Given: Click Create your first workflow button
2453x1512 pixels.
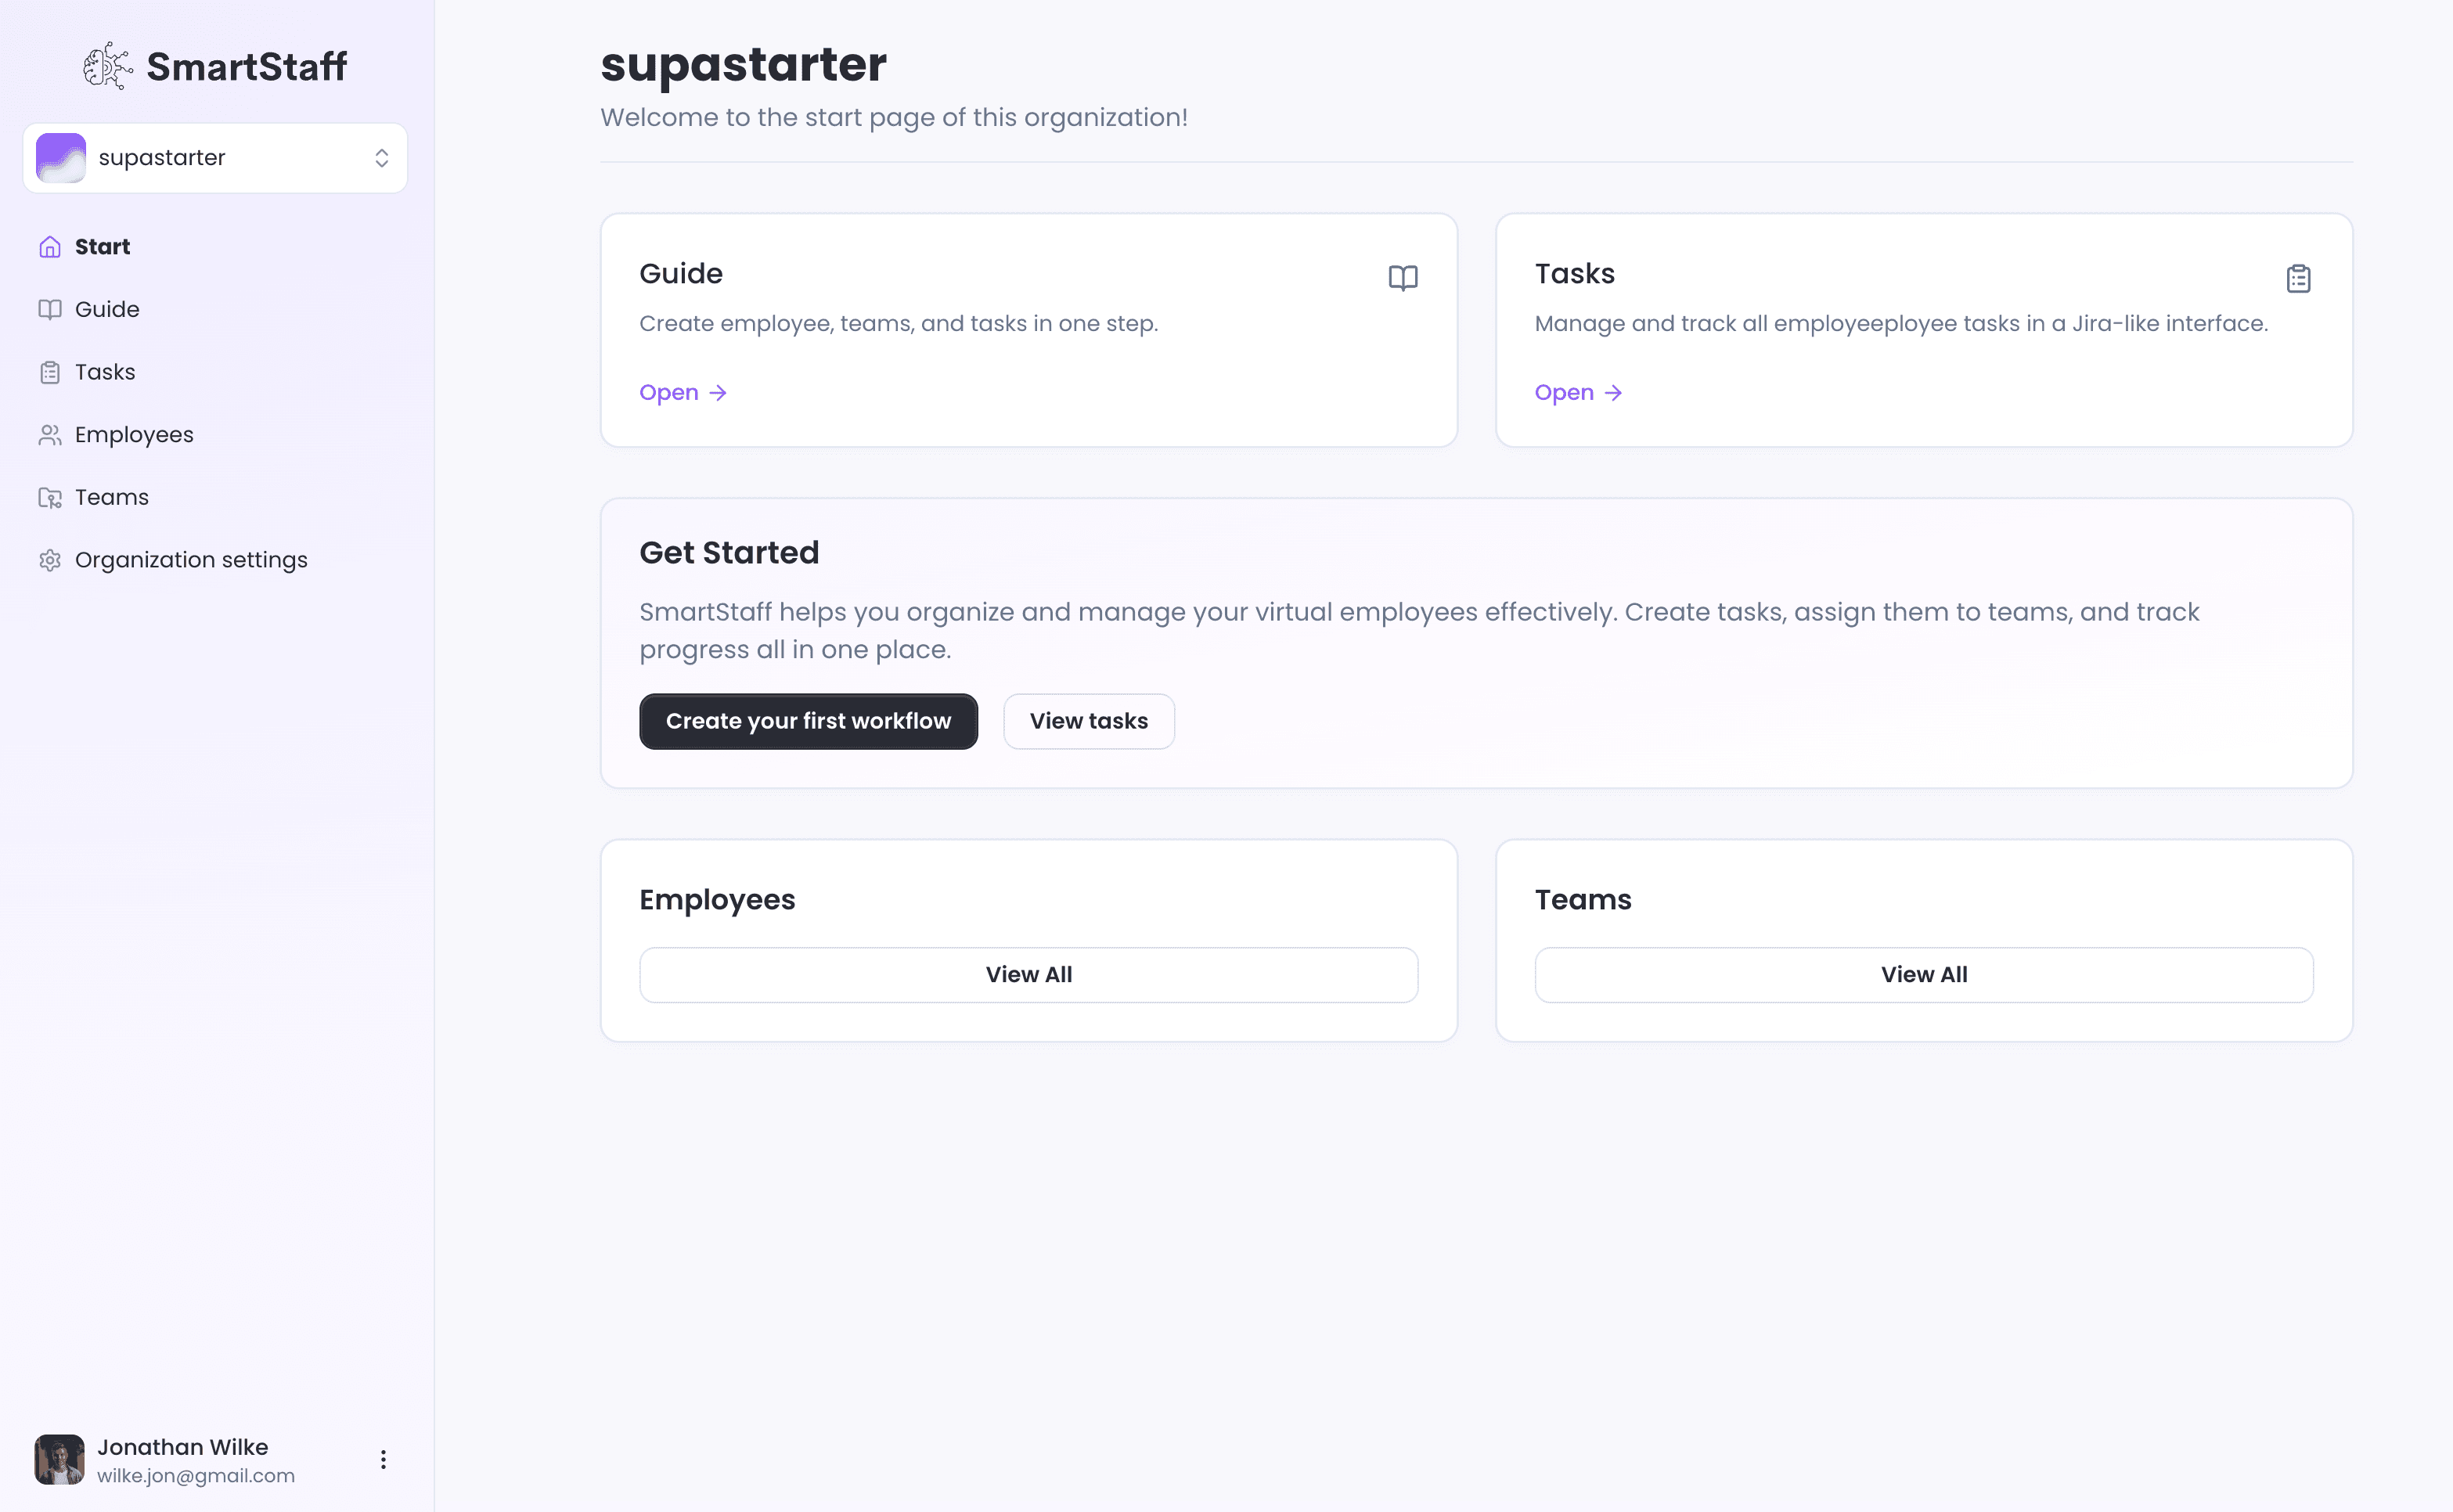Looking at the screenshot, I should [808, 721].
